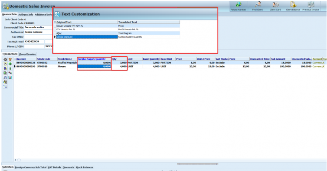Switch to the General Info tab
The width and height of the screenshot is (327, 171).
click(x=10, y=14)
